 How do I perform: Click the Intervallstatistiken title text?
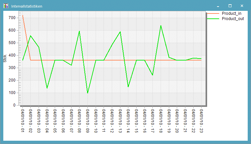(27, 6)
